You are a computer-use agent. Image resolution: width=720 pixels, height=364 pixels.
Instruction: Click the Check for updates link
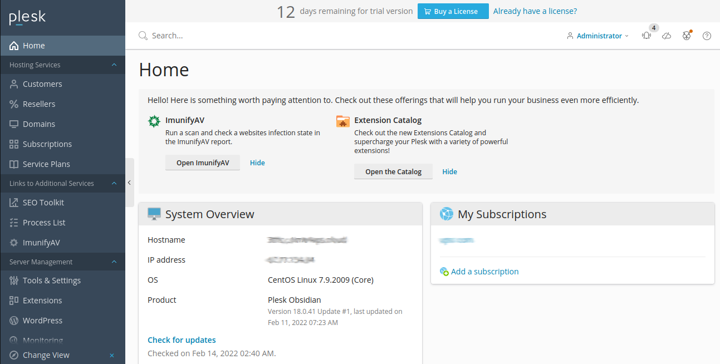[182, 340]
